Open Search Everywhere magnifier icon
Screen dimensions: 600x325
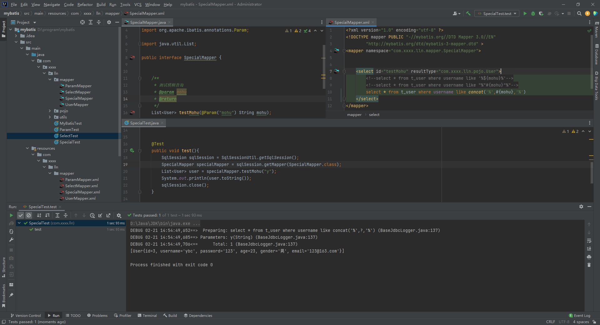(579, 13)
